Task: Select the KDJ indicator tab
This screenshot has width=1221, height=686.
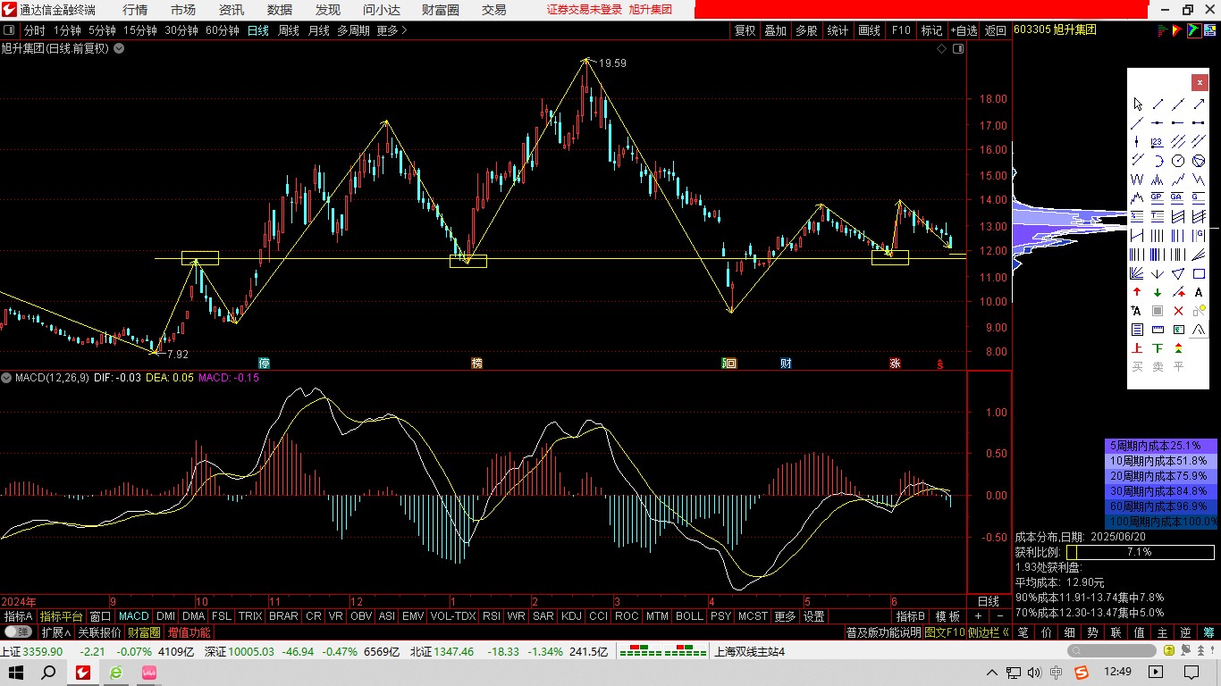Action: 570,616
